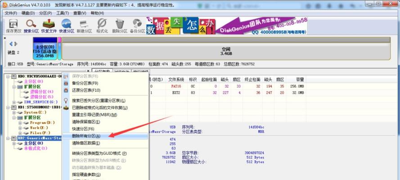Viewport: 400px width, 180px height.
Task: Click the EXT2 cell in partition table
Action: tap(176, 93)
